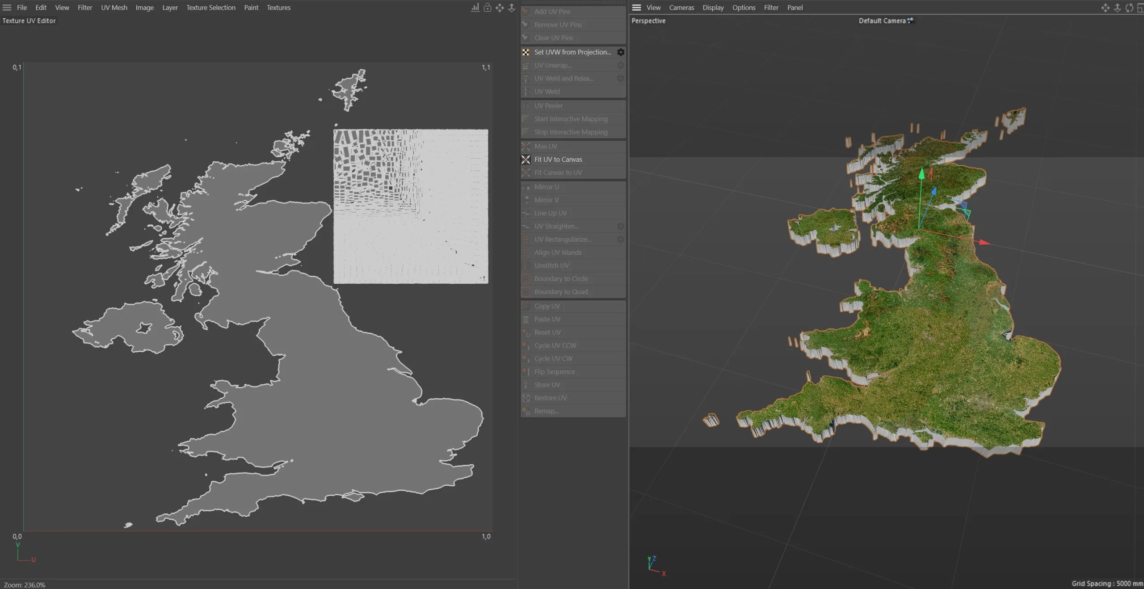This screenshot has height=589, width=1144.
Task: Toggle the Fit UV to Canvas checkerboard state
Action: point(526,160)
